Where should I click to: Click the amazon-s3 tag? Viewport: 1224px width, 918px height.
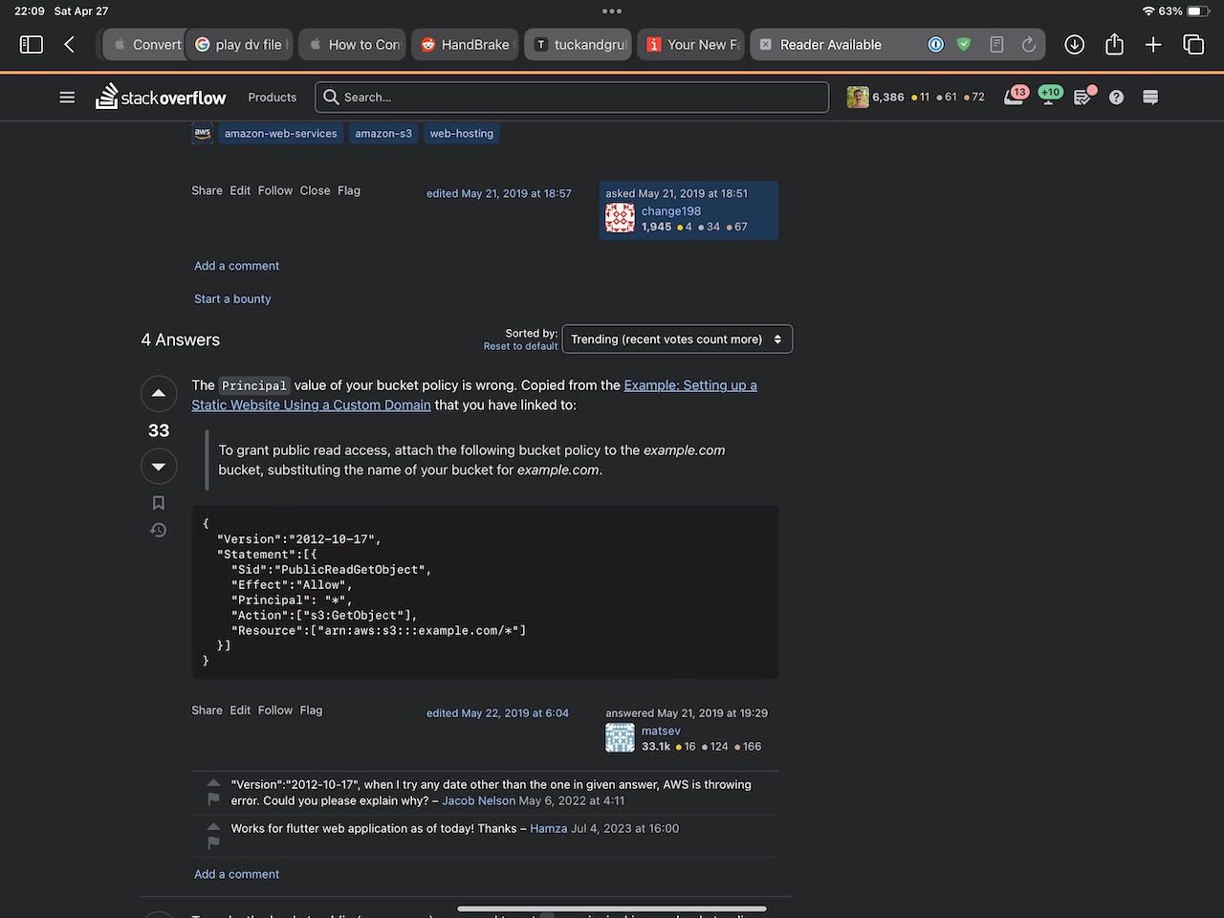[382, 134]
